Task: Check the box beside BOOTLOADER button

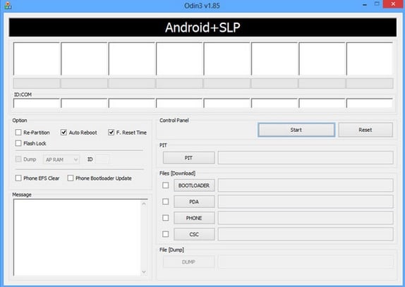Action: point(166,185)
